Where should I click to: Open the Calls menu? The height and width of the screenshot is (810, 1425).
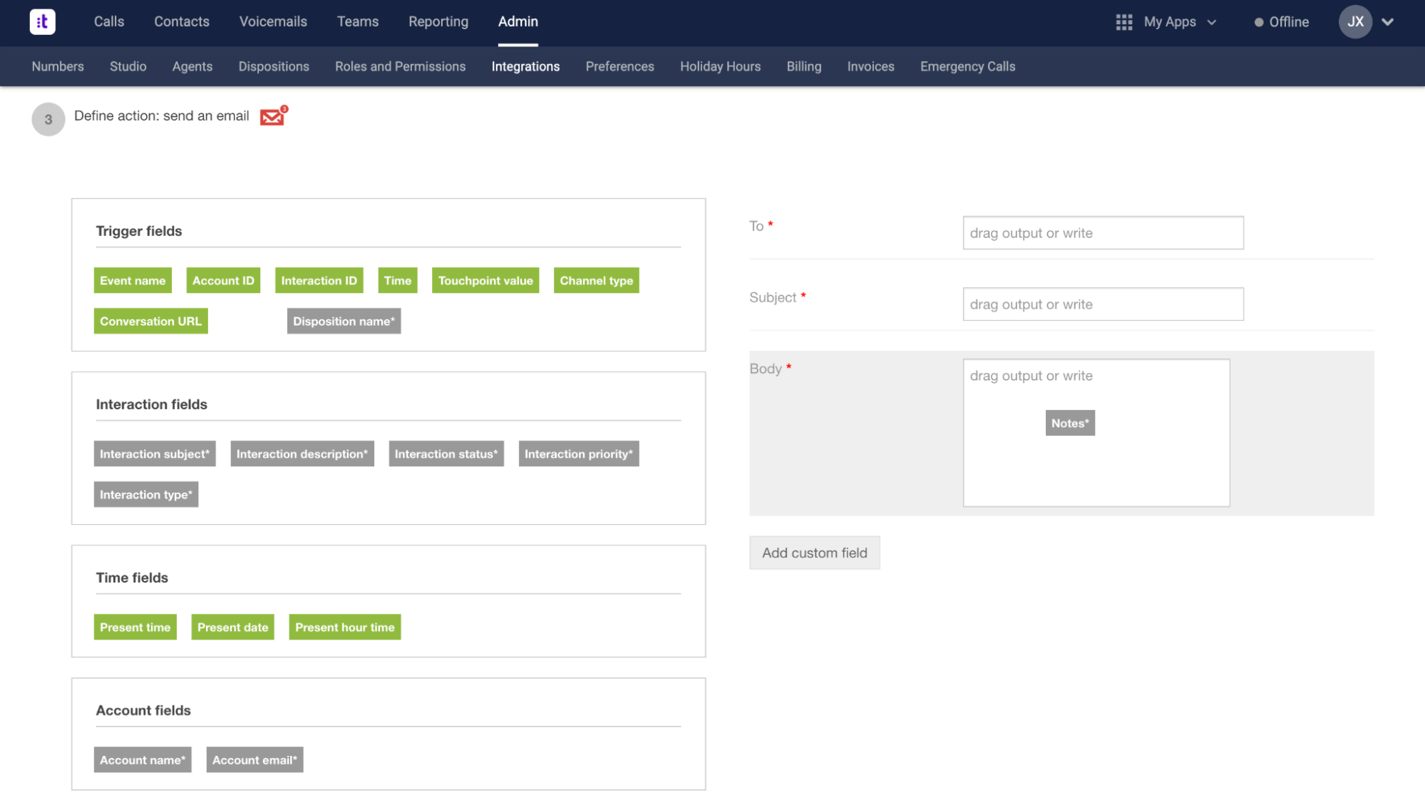point(109,22)
